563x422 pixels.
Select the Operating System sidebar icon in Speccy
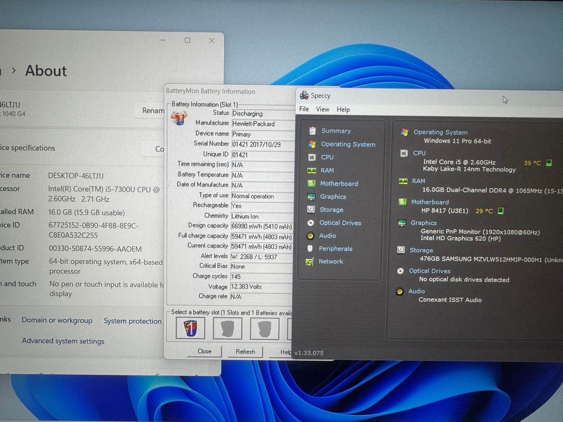(x=312, y=144)
